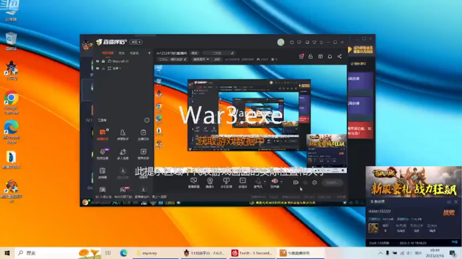Click the small button right of 横屏通用

pos(217,59)
